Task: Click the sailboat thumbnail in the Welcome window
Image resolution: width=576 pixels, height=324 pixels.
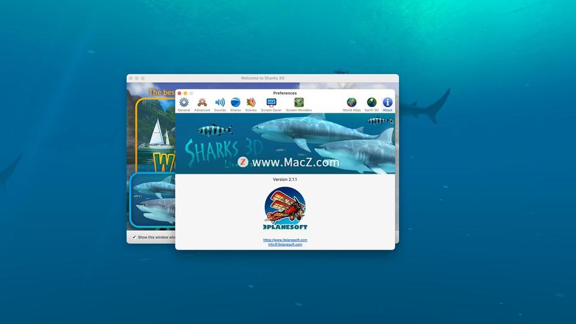Action: [x=156, y=135]
